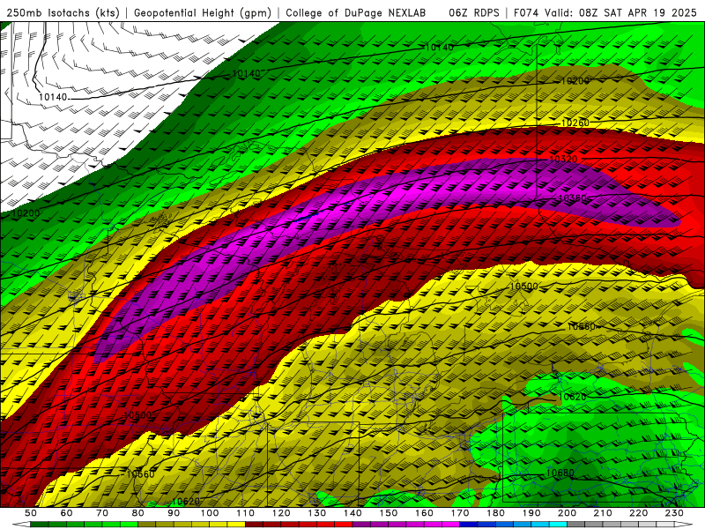
Task: Click the 60 value on the color scale
Action: tap(66, 513)
